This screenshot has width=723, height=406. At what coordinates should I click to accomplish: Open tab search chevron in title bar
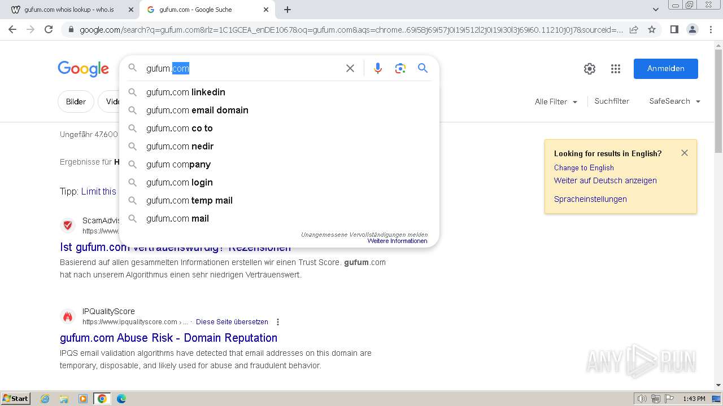tap(655, 10)
